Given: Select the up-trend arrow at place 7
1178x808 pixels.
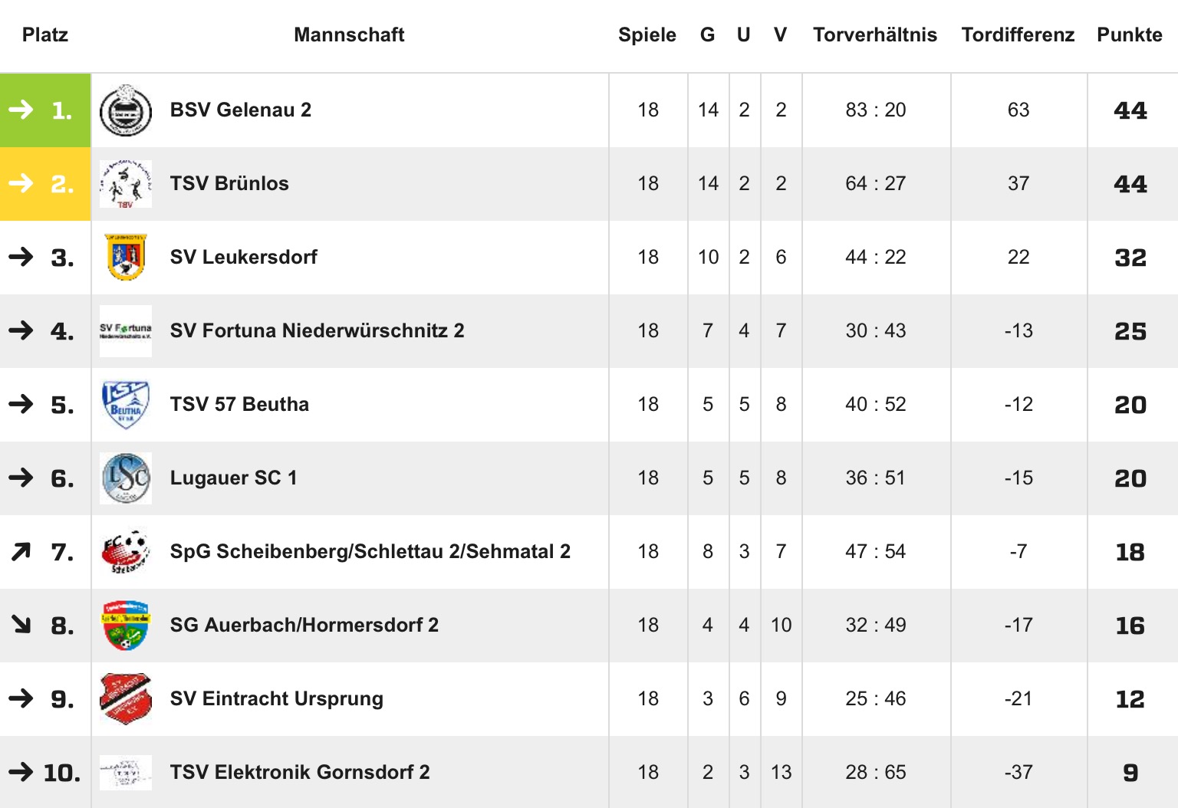Looking at the screenshot, I should (x=21, y=552).
